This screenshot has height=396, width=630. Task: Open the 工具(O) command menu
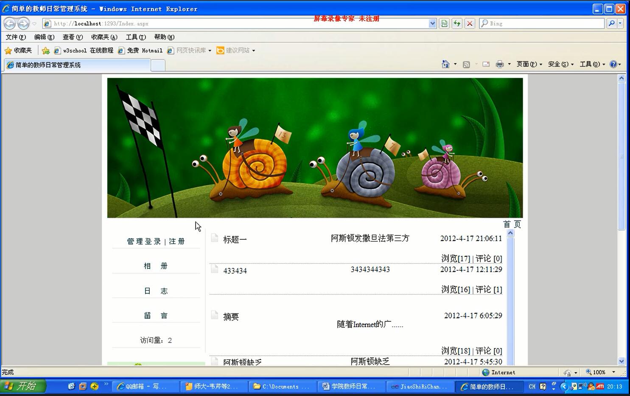[x=592, y=64]
